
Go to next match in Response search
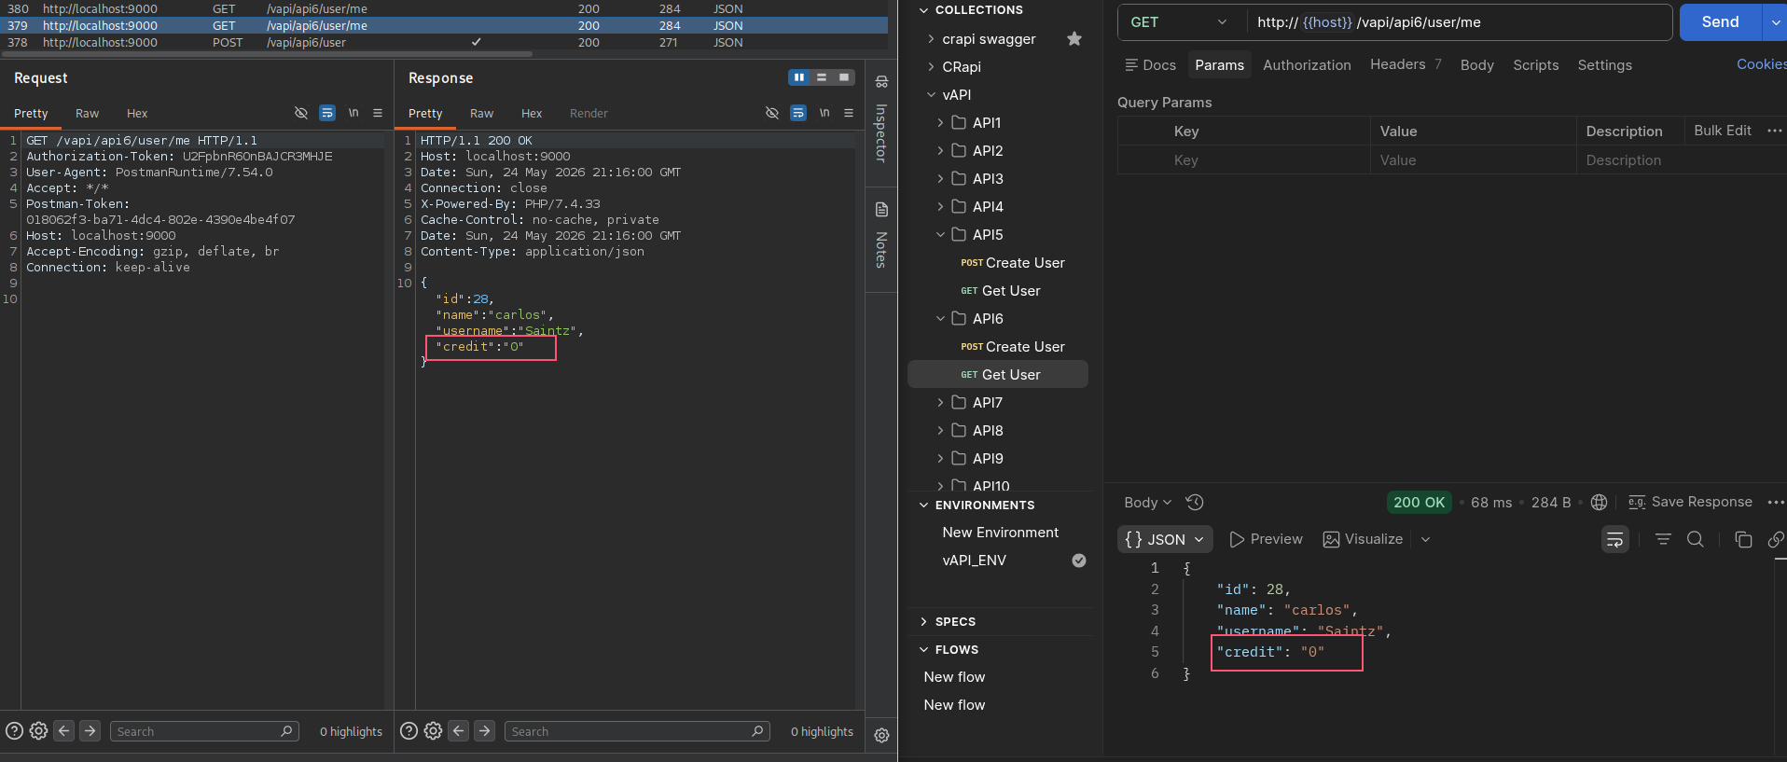pyautogui.click(x=485, y=731)
